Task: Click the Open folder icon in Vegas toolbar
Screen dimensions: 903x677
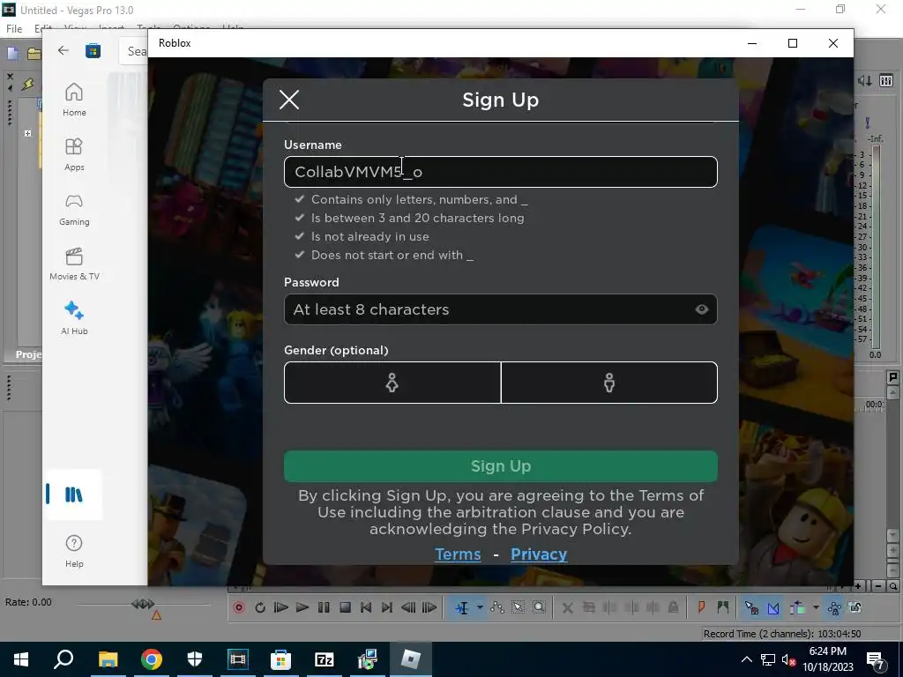Action: pyautogui.click(x=34, y=54)
